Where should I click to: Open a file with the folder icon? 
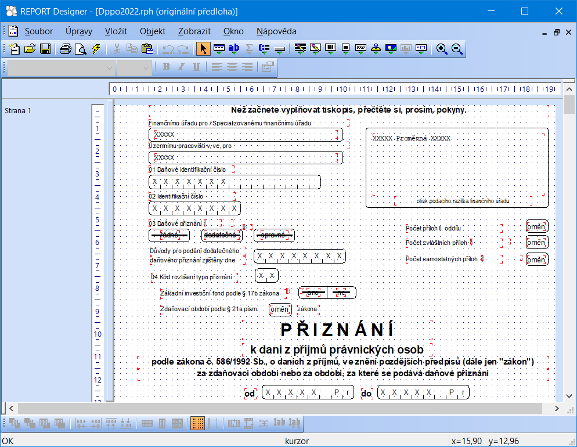click(x=30, y=49)
